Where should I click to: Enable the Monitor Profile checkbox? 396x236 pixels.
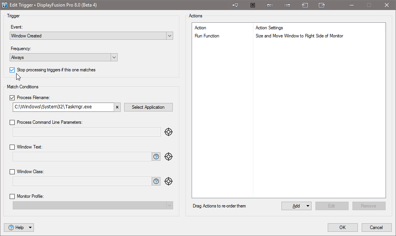[12, 196]
